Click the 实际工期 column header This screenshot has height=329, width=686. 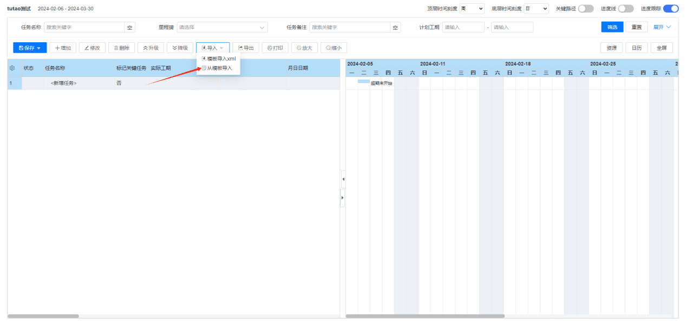(x=161, y=68)
